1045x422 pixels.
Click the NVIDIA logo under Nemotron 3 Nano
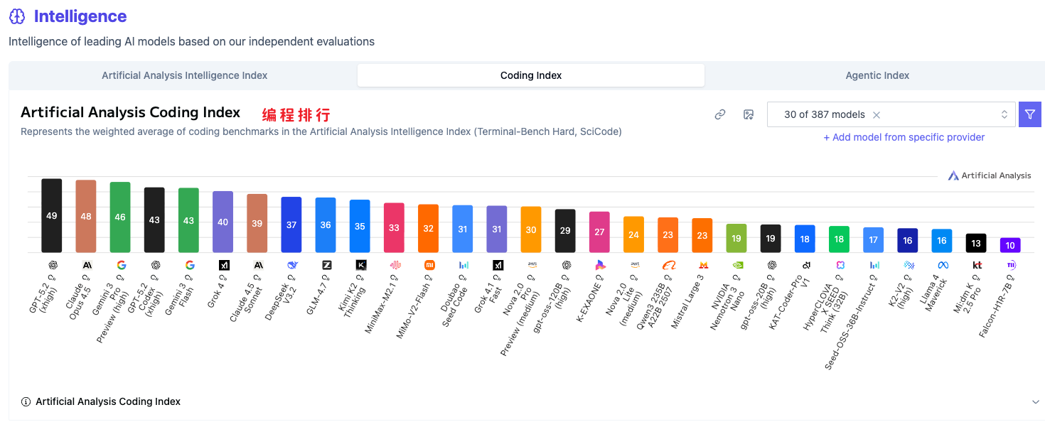[x=737, y=265]
